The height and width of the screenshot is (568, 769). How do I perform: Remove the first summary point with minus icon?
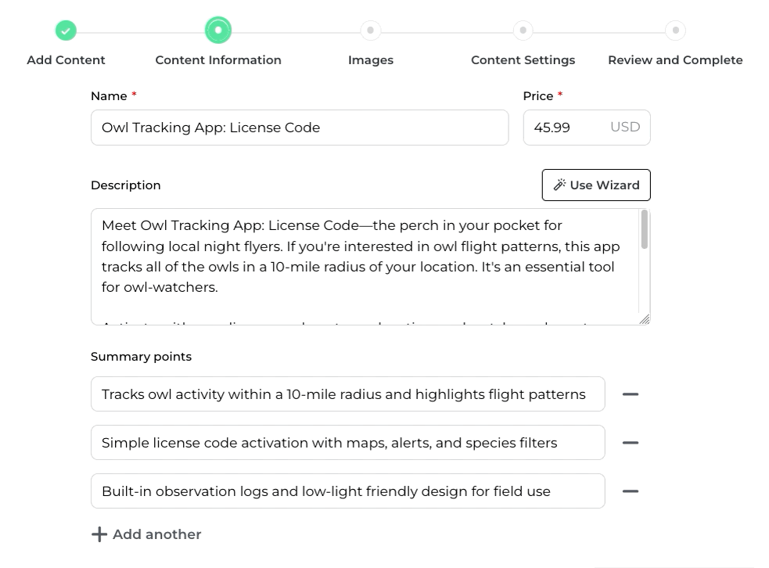pyautogui.click(x=630, y=394)
